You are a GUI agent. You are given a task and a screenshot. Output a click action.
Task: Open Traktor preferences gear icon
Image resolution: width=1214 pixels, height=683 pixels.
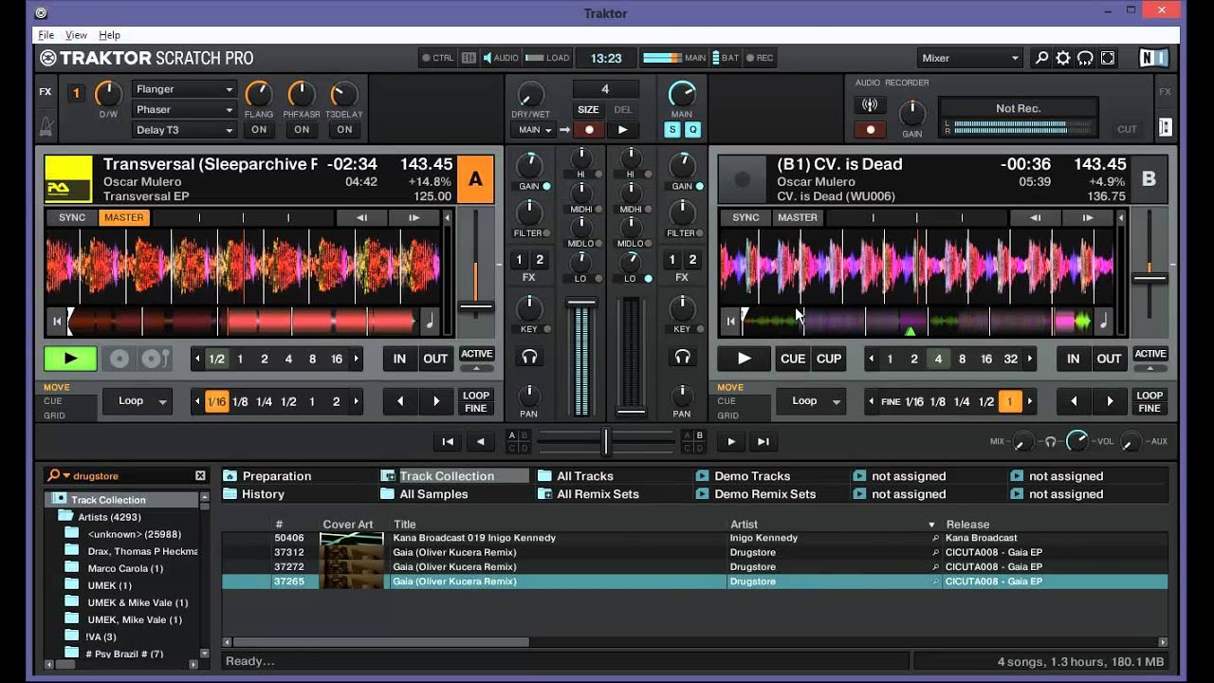point(1063,58)
